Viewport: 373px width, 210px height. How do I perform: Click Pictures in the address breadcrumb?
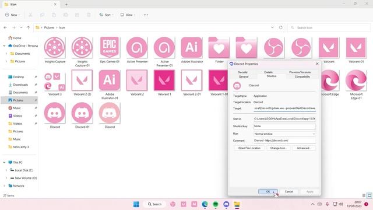(x=49, y=27)
